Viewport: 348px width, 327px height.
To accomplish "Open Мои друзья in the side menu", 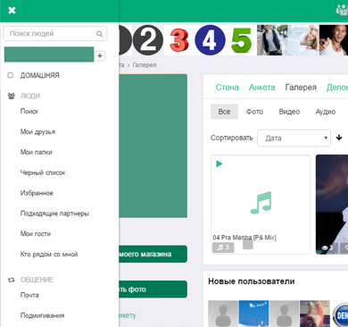I will point(37,131).
